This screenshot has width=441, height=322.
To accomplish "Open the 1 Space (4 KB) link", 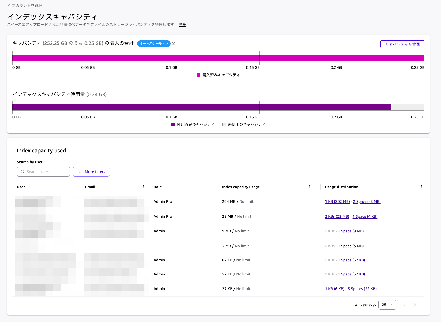I will tap(365, 216).
